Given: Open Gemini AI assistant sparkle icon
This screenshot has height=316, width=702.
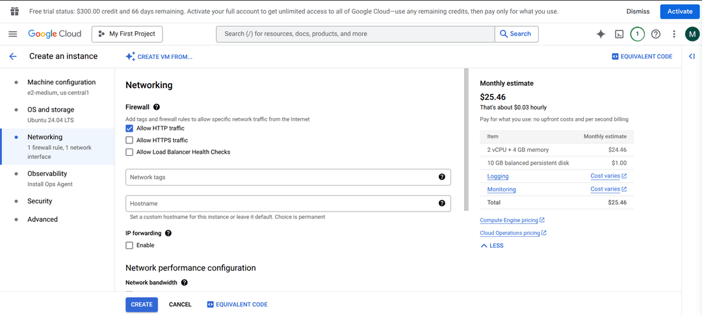Looking at the screenshot, I should tap(601, 34).
